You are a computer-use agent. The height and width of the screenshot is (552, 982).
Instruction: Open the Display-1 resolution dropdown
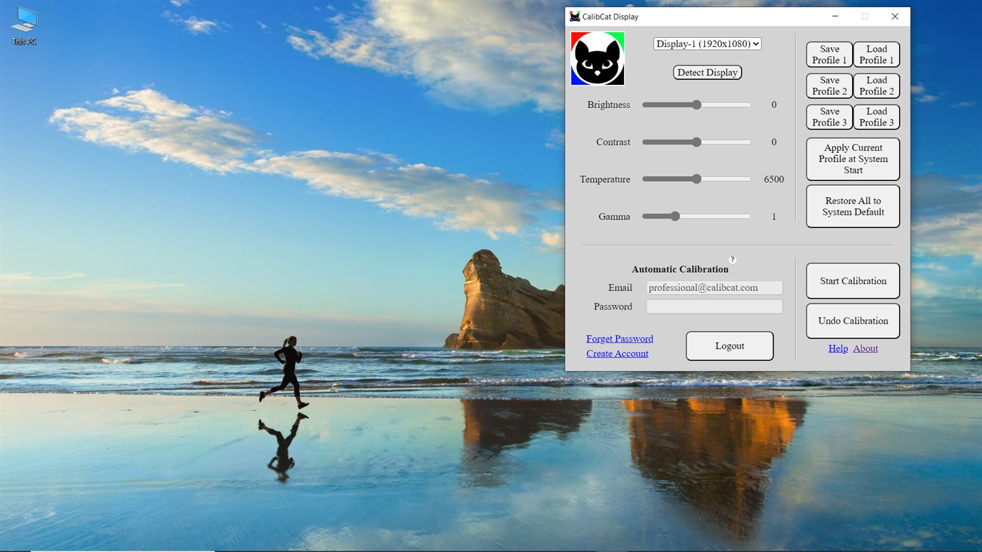click(707, 43)
